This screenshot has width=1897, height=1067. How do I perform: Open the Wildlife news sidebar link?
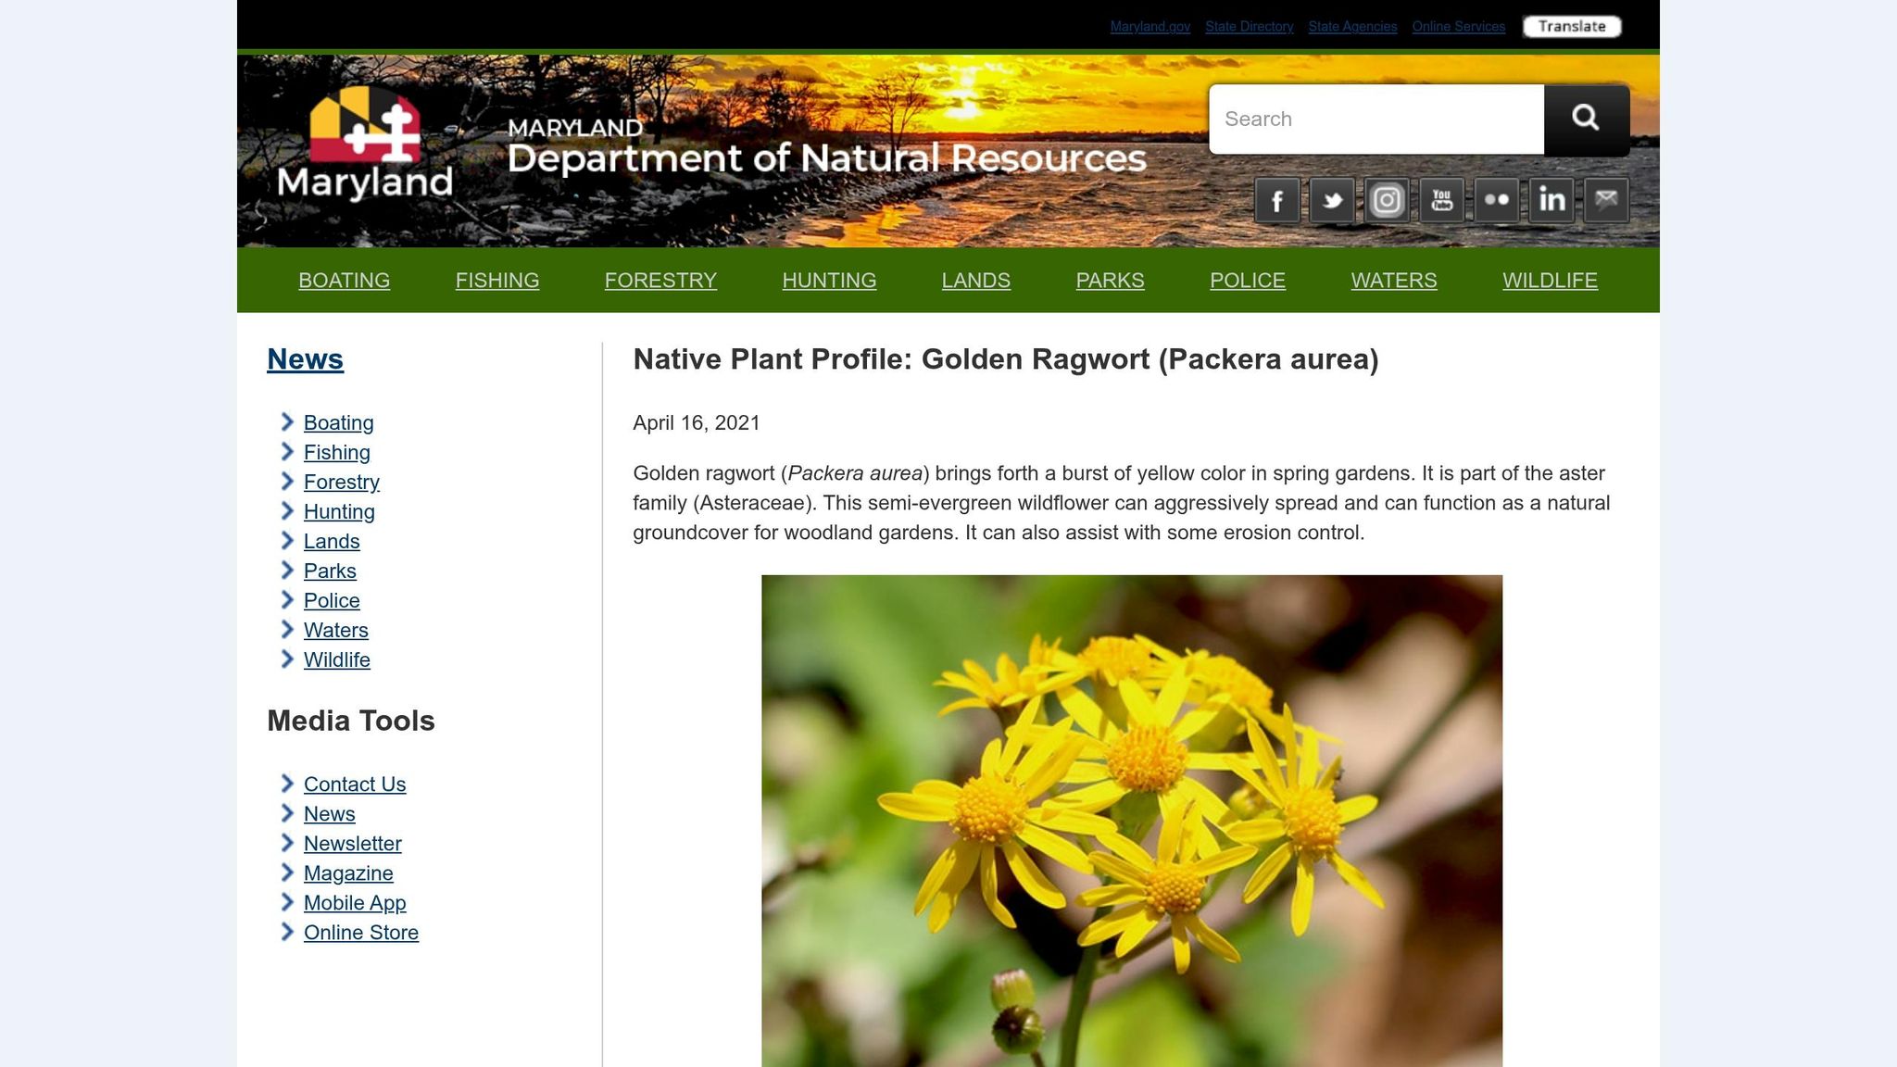point(336,660)
